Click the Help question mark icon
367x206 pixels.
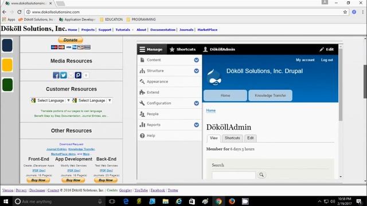click(x=142, y=136)
